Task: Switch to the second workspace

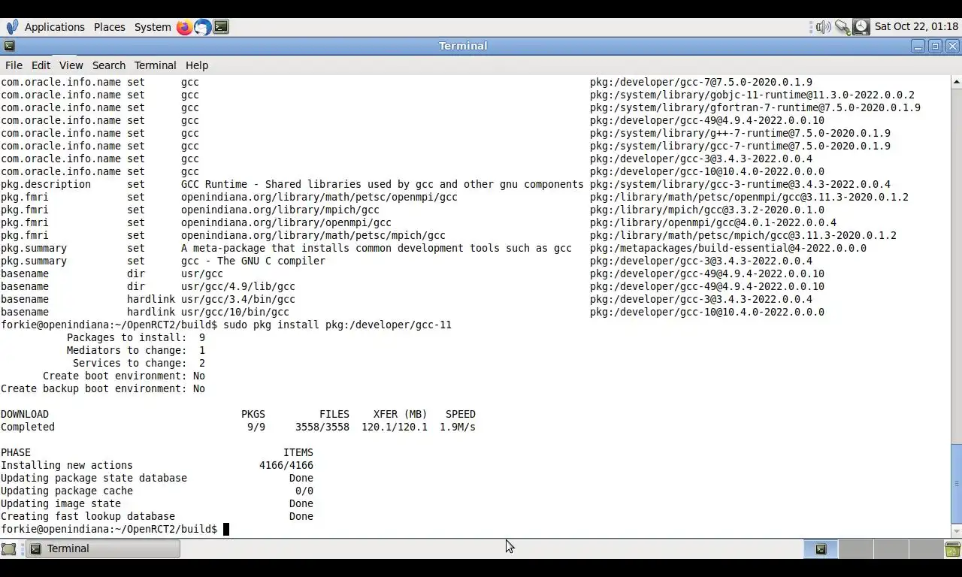Action: click(x=856, y=549)
